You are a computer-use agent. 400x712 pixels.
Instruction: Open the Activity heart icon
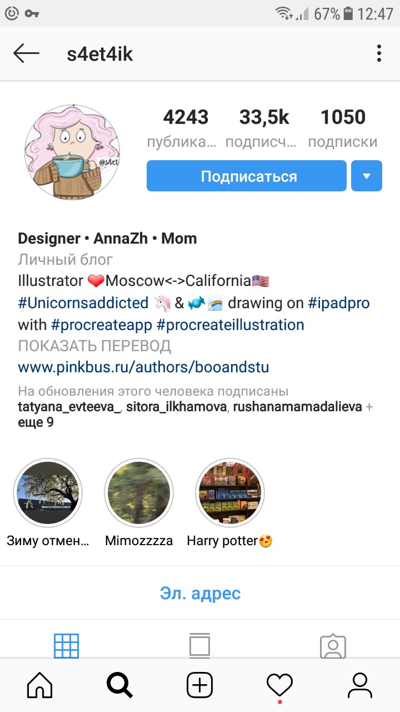point(280,685)
